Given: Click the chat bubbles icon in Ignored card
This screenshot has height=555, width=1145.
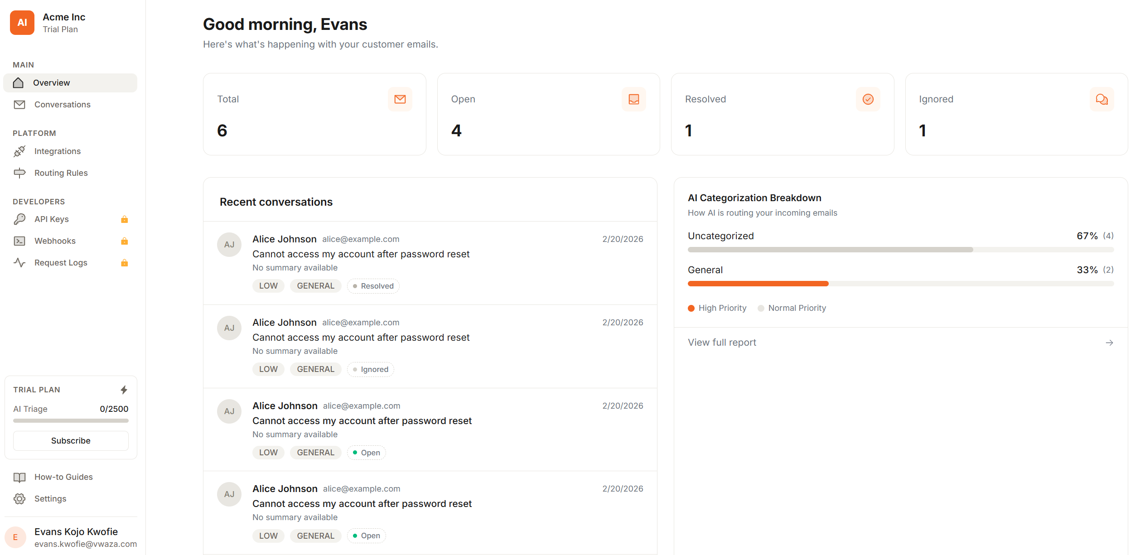Looking at the screenshot, I should [1102, 99].
